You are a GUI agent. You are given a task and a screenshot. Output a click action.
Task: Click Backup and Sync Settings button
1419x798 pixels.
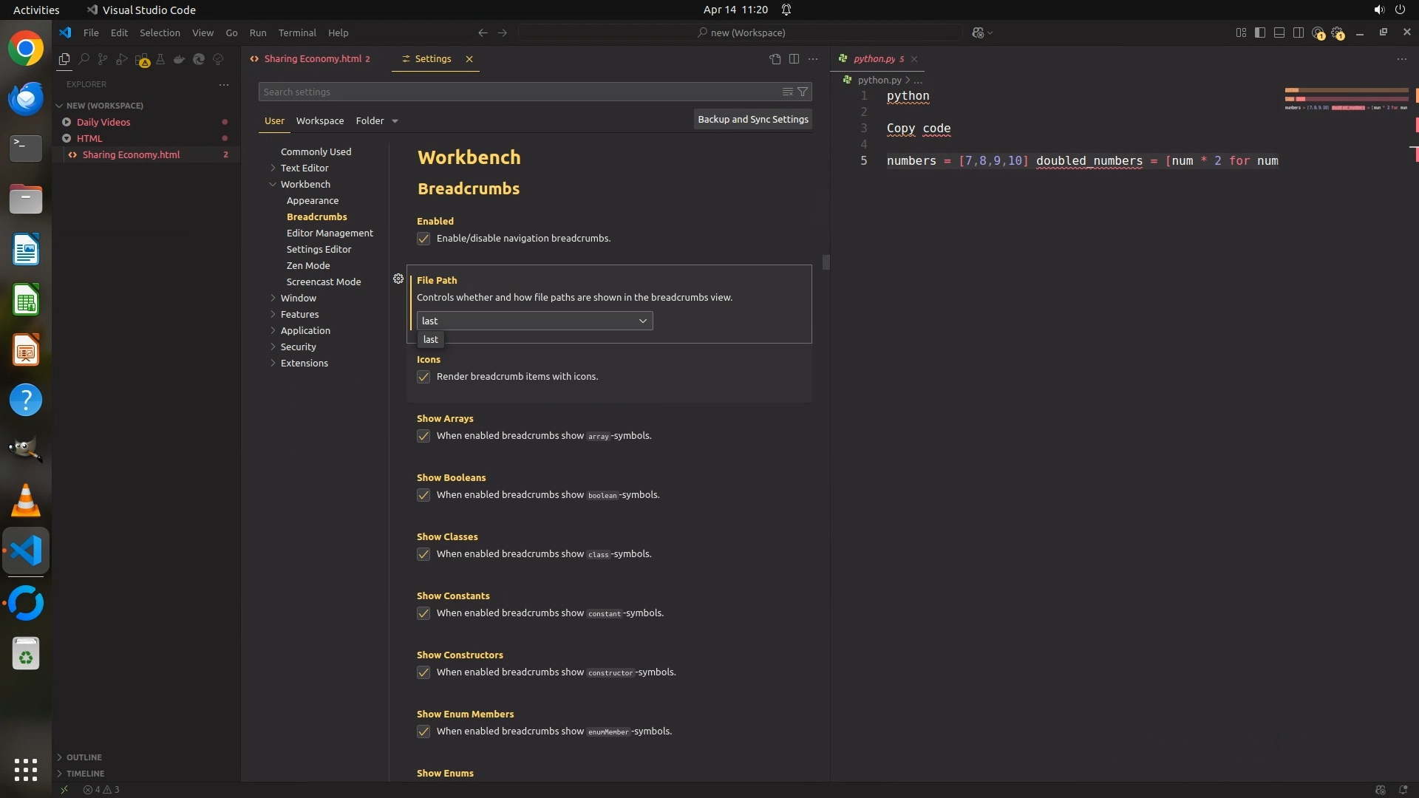pos(752,119)
